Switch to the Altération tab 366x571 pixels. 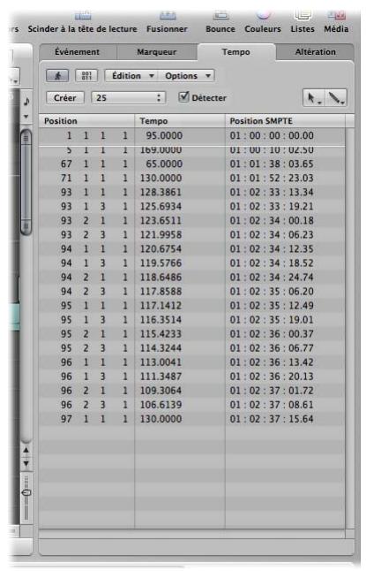tap(315, 52)
